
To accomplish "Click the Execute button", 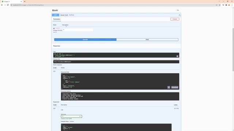I will click(85, 40).
